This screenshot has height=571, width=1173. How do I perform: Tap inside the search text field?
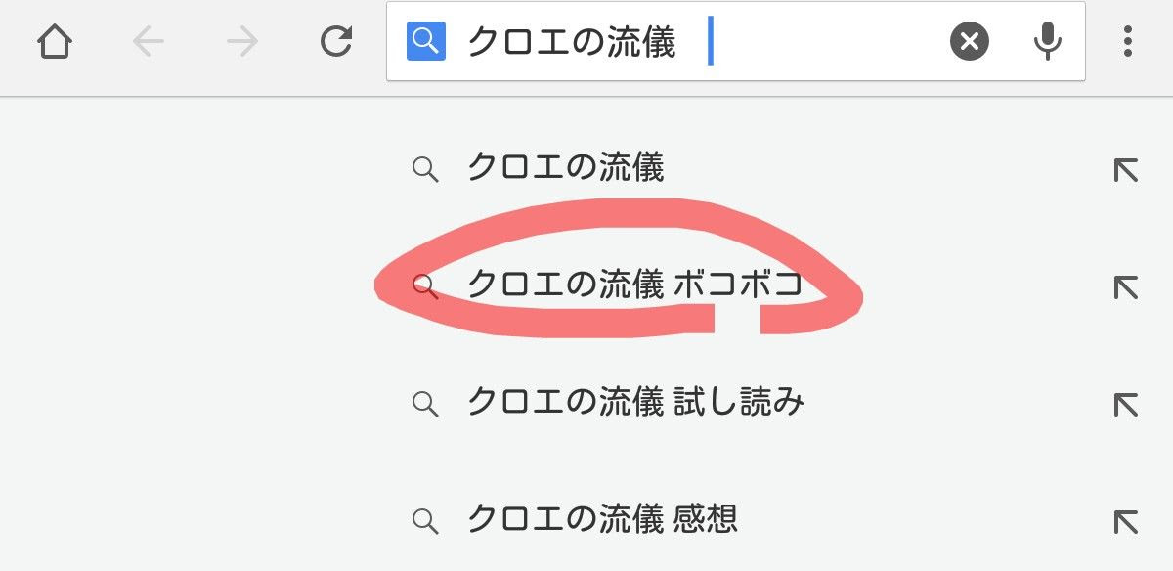point(684,41)
